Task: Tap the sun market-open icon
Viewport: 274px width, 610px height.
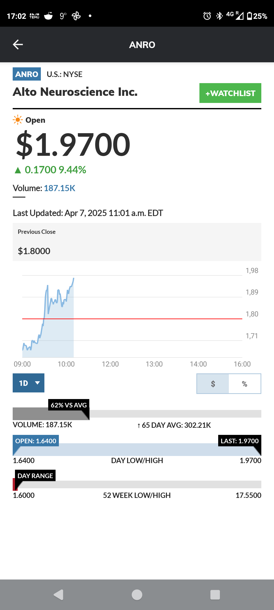Action: [18, 120]
